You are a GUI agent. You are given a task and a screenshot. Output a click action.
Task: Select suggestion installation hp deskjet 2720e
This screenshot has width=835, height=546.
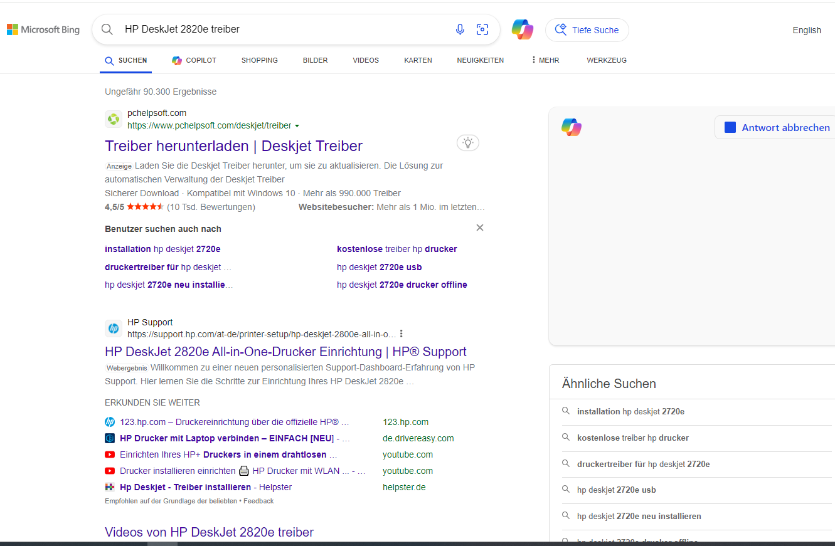tap(162, 249)
